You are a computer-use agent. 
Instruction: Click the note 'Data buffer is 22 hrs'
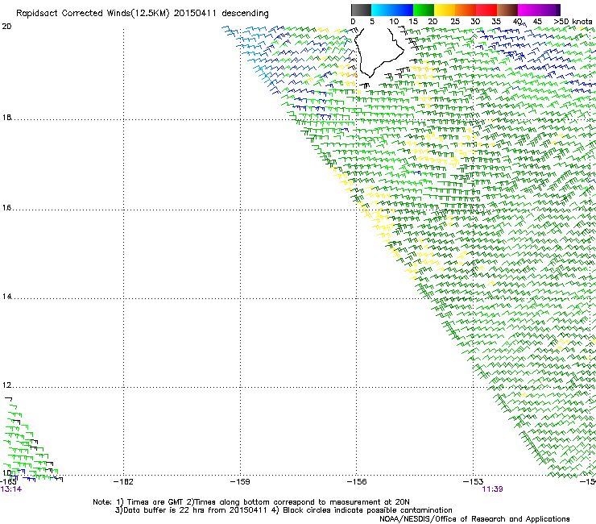[164, 510]
